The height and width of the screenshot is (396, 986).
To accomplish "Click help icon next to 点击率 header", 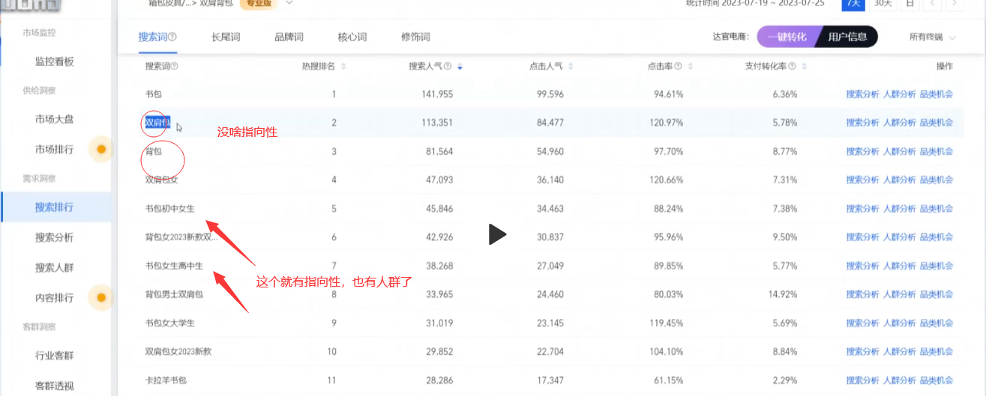I will click(x=678, y=67).
